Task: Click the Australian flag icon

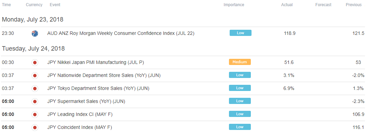Action: coord(35,34)
